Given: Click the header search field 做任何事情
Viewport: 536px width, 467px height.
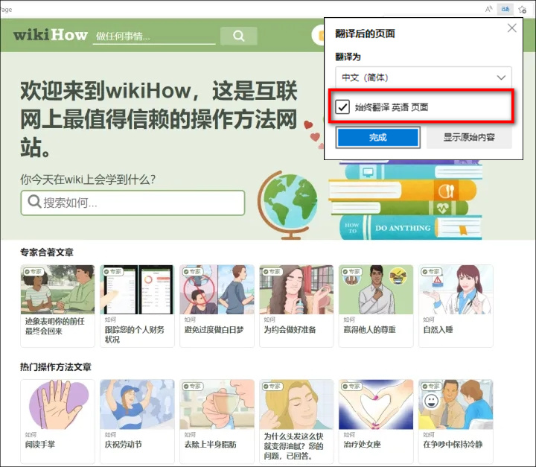Looking at the screenshot, I should [154, 36].
